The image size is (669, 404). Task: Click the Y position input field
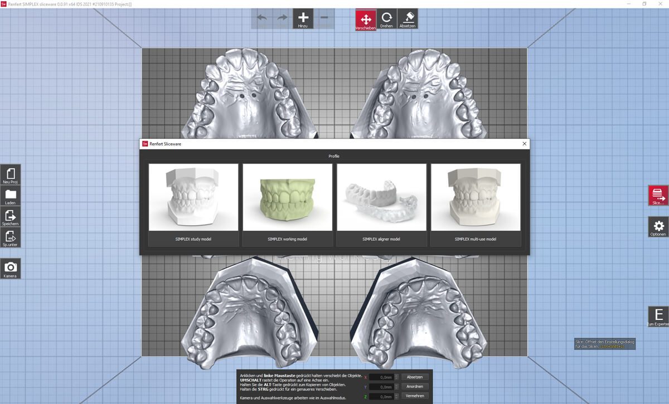(x=382, y=387)
